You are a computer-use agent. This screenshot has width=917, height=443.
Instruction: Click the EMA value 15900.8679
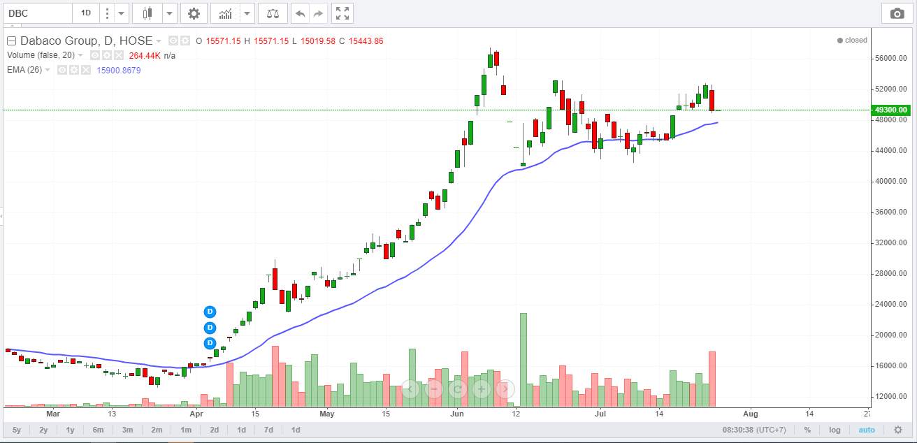tap(118, 70)
